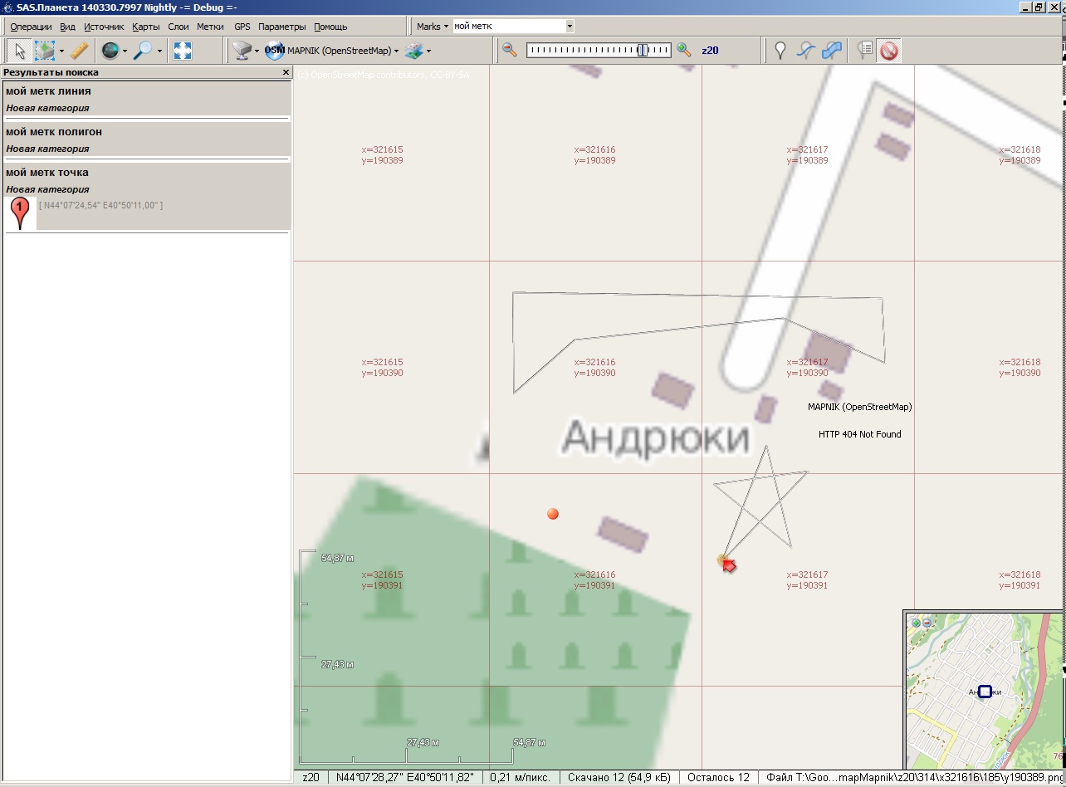Click the zoom in magnifier icon
Viewport: 1066px width, 787px height.
coord(684,50)
